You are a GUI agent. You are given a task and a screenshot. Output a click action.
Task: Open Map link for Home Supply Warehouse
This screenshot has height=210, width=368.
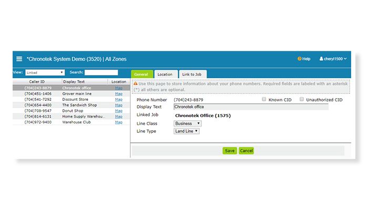119,116
